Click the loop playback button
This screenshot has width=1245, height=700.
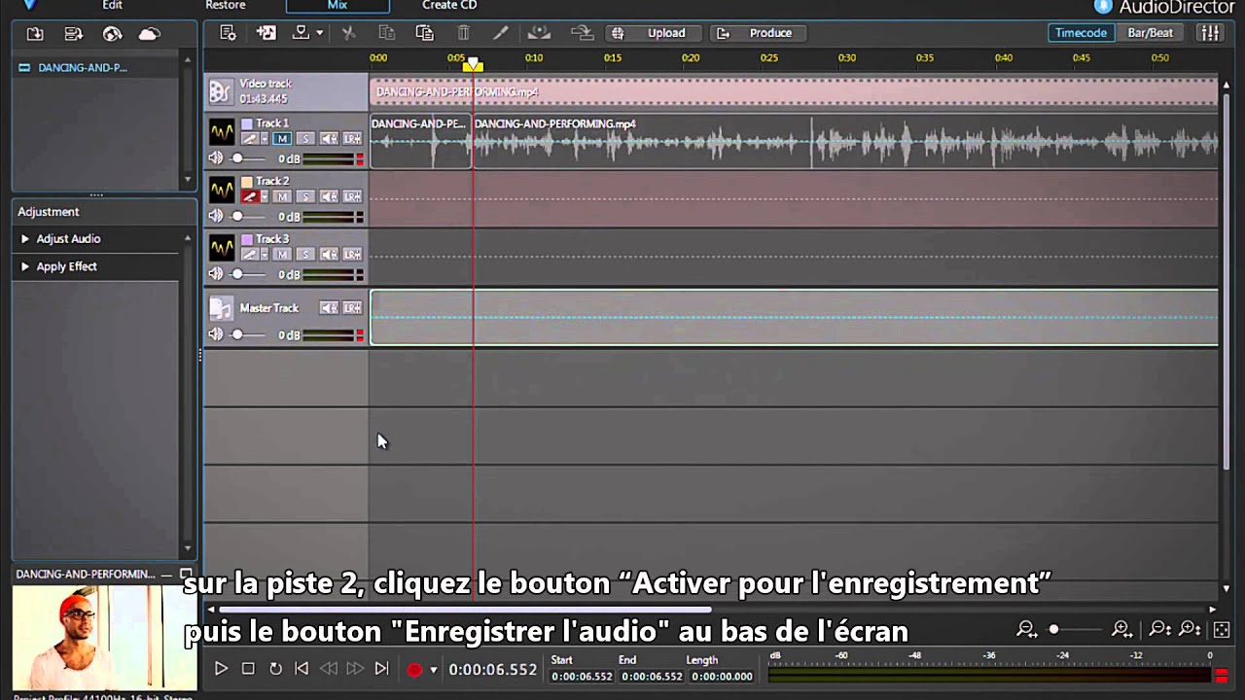275,669
